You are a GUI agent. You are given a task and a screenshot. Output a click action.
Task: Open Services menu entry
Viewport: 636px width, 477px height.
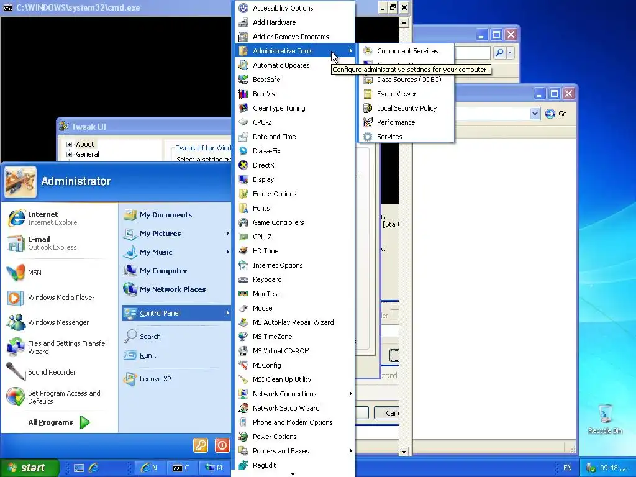[x=406, y=137]
